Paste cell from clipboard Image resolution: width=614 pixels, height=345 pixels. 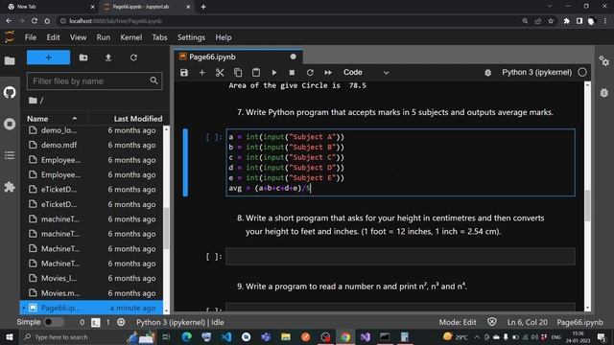pos(256,73)
